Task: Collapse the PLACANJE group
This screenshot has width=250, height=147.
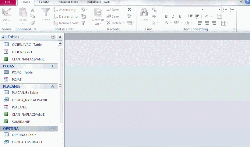Action: pyautogui.click(x=52, y=87)
